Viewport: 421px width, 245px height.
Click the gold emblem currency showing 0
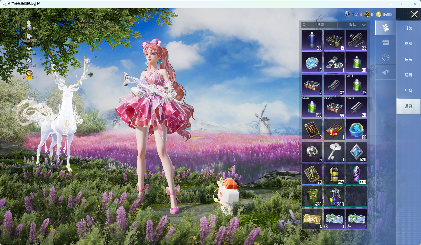coord(369,14)
